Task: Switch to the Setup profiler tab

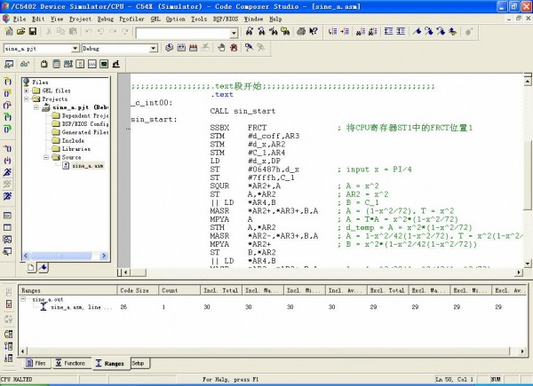Action: (138, 363)
